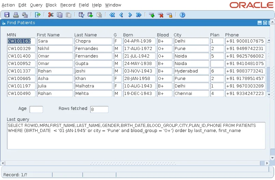Image resolution: width=275 pixels, height=180 pixels.
Task: Click the Paste clipboard icon
Action: coord(68,15)
